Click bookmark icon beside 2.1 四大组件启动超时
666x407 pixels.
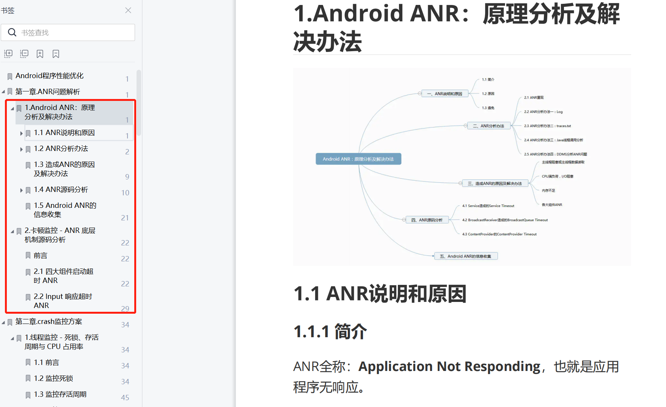[x=28, y=272]
